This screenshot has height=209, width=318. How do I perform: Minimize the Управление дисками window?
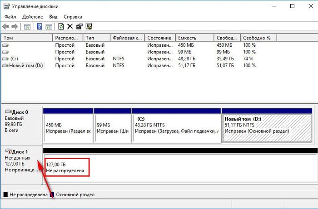tap(274, 6)
